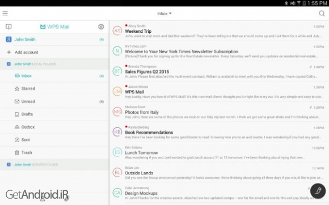This screenshot has width=329, height=205.
Task: Click the Starred star icon
Action: coord(17,88)
